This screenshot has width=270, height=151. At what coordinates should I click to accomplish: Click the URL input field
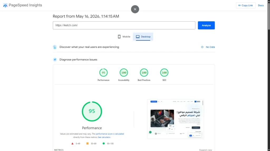coord(124,25)
